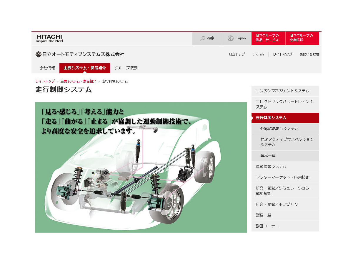Click the Hitachi Automotive Systems company emblem
353x264 pixels.
click(x=38, y=54)
